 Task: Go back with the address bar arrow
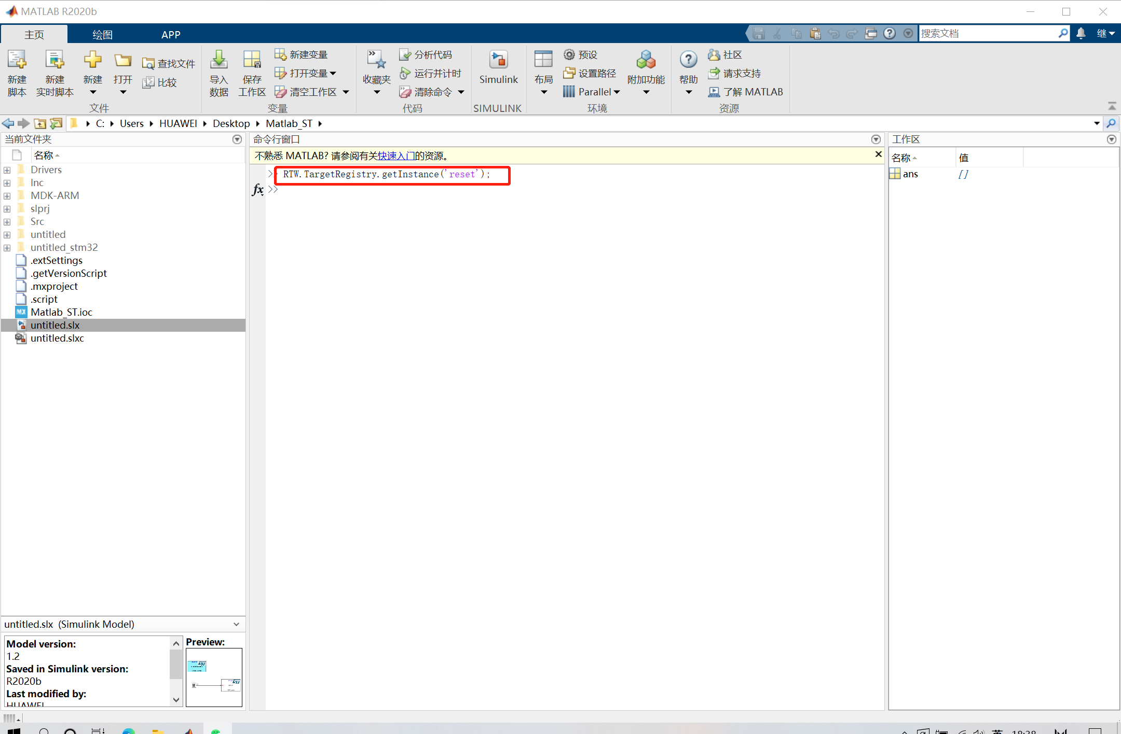point(8,123)
